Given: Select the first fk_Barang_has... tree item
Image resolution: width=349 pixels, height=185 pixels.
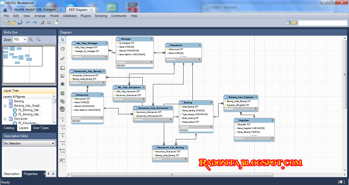Looking at the screenshot, I should tap(30, 110).
